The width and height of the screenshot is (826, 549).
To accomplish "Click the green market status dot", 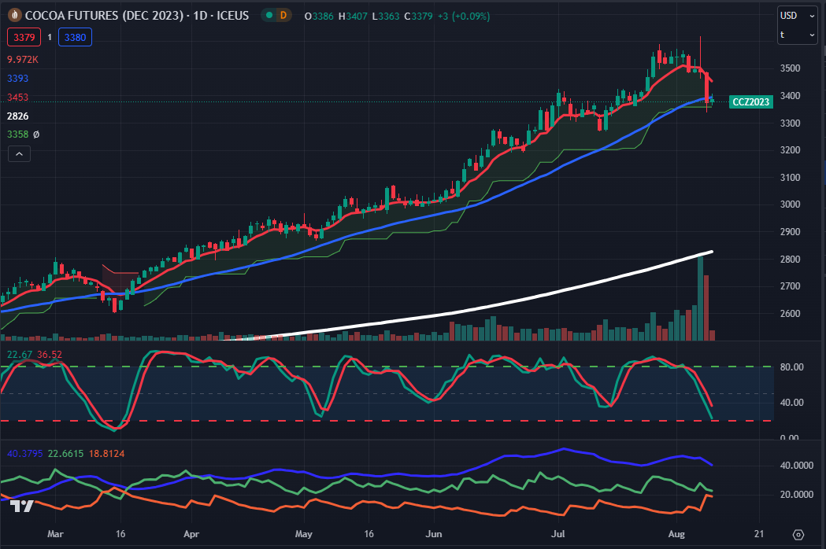I will [269, 15].
